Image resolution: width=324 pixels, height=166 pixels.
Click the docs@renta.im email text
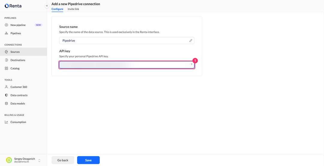pyautogui.click(x=22, y=162)
